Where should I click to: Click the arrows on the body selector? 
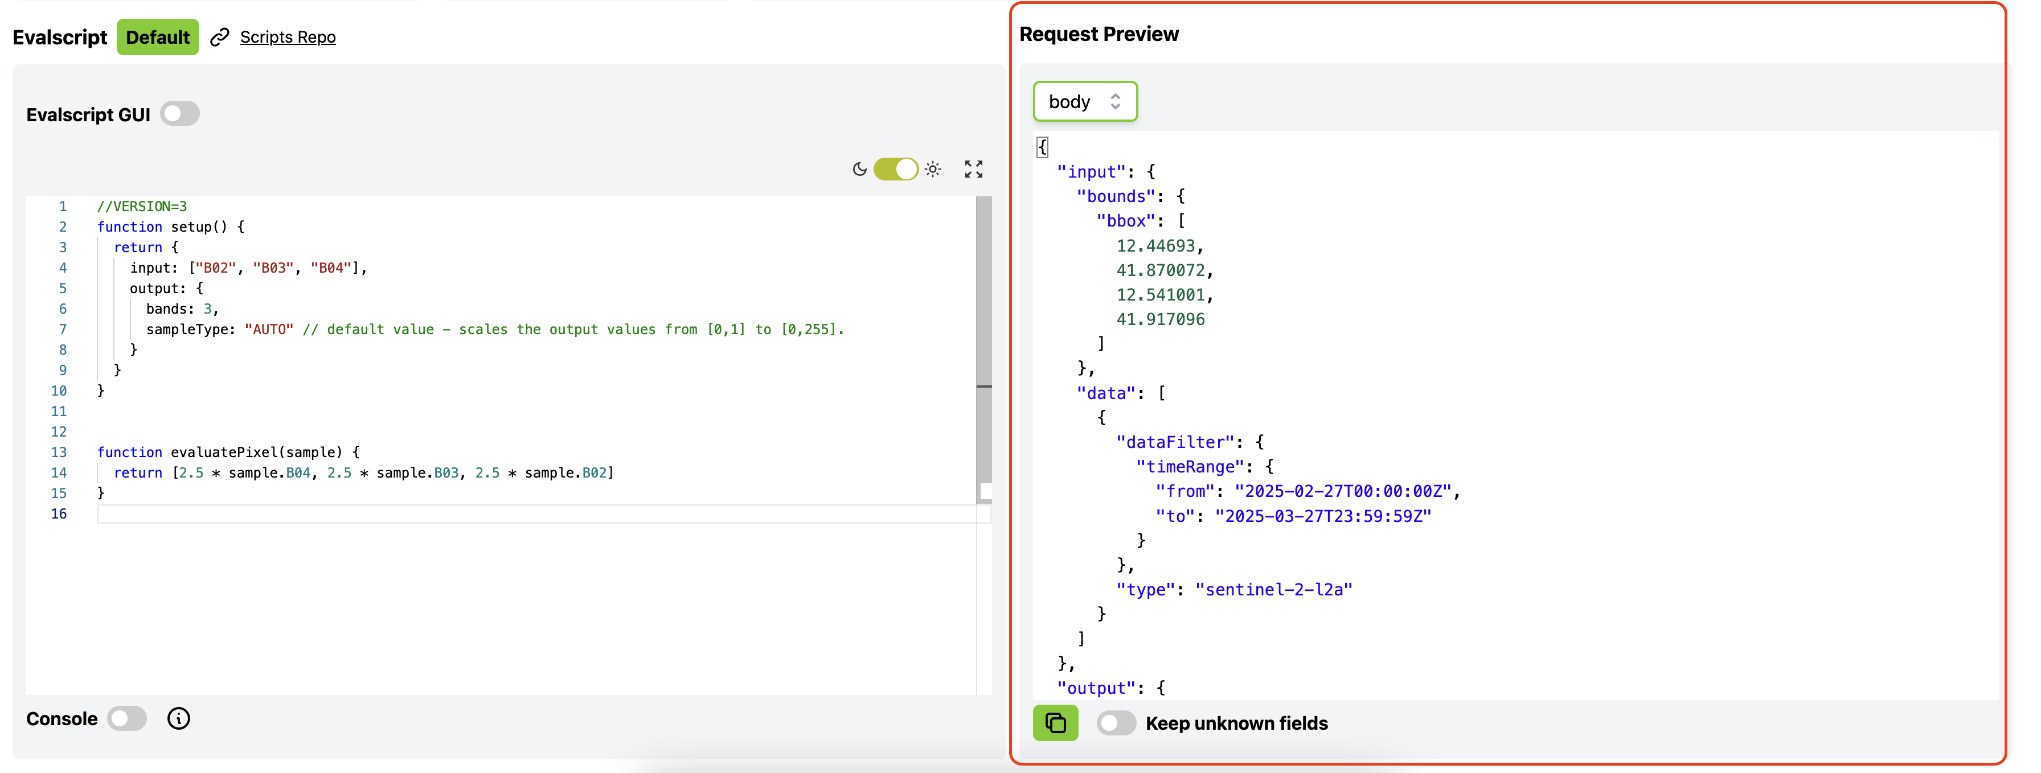tap(1116, 101)
